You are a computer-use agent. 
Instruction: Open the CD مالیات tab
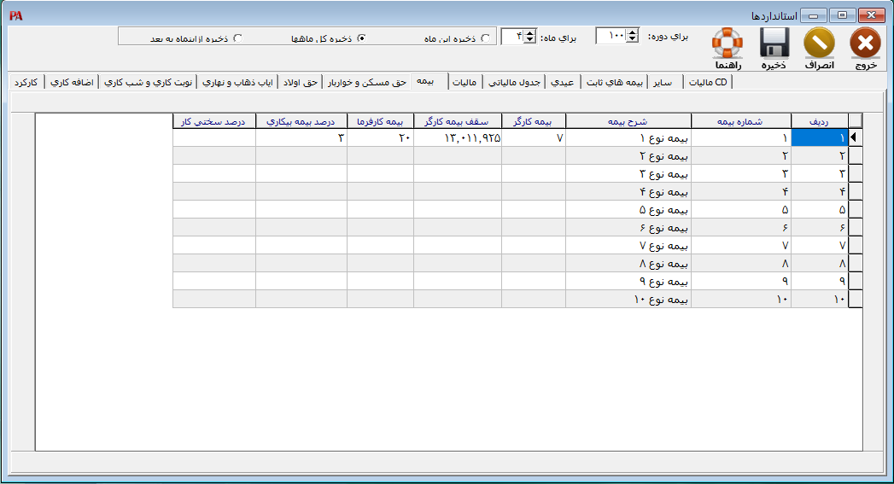point(709,82)
